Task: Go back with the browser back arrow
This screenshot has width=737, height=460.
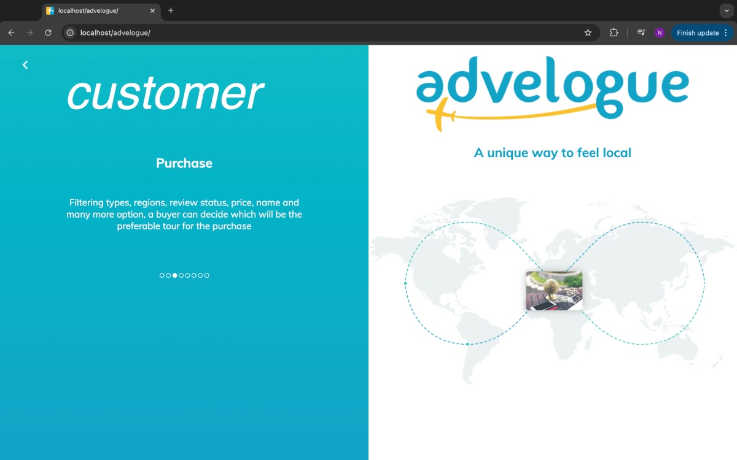Action: (11, 33)
